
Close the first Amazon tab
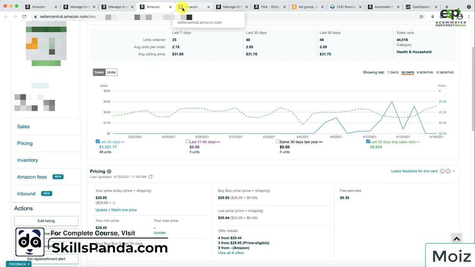click(56, 7)
